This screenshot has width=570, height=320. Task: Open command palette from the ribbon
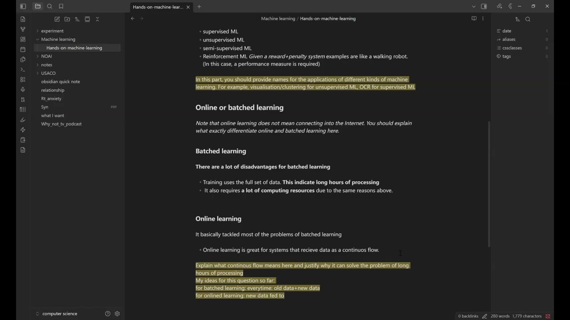point(23,69)
